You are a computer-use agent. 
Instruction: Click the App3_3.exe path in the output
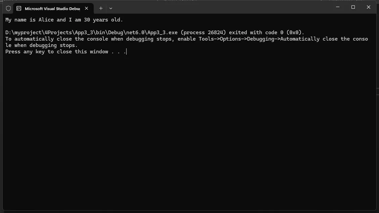point(91,33)
